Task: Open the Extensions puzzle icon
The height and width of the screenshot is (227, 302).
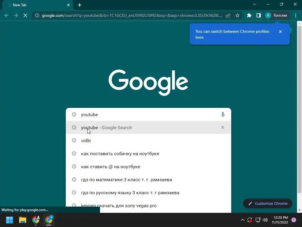Action: click(249, 15)
